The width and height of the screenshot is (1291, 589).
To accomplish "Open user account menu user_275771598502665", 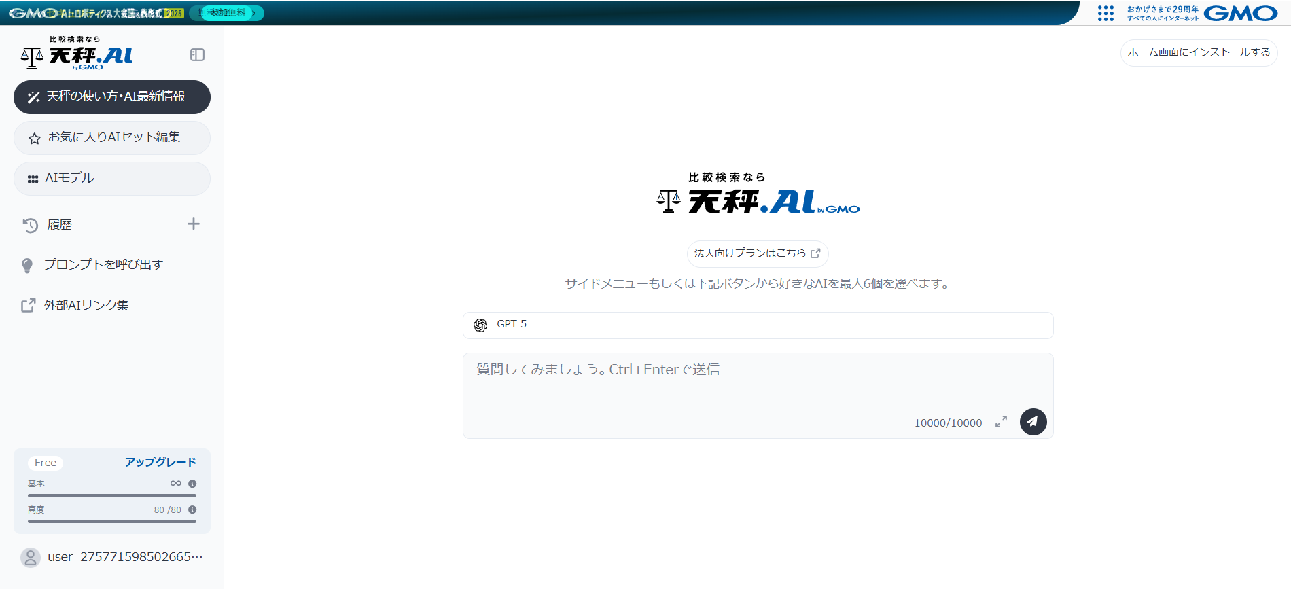I will pos(125,557).
